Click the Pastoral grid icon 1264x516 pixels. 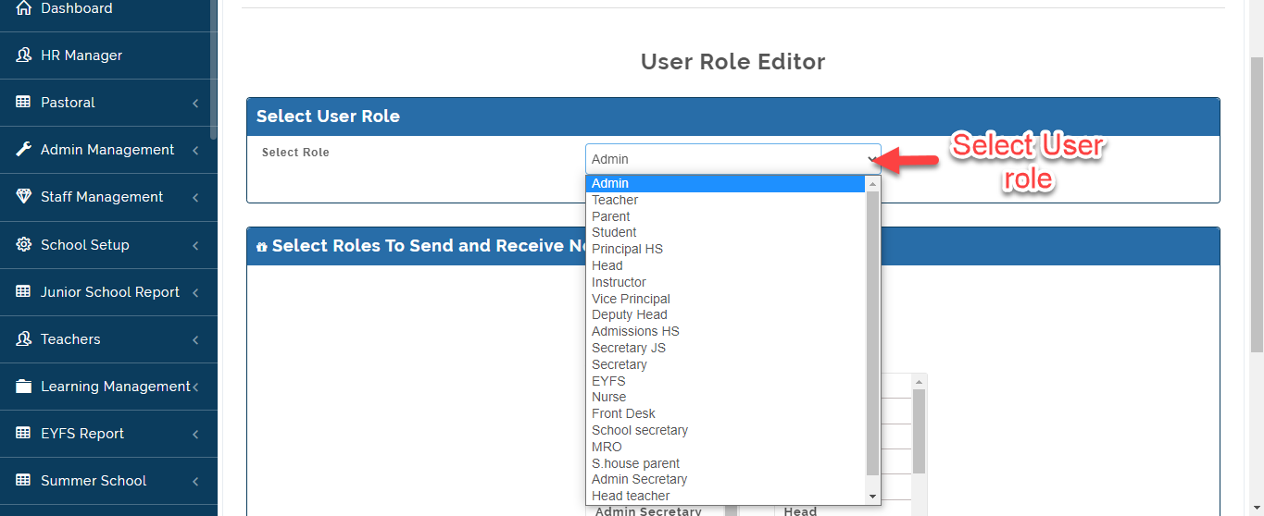(x=24, y=103)
